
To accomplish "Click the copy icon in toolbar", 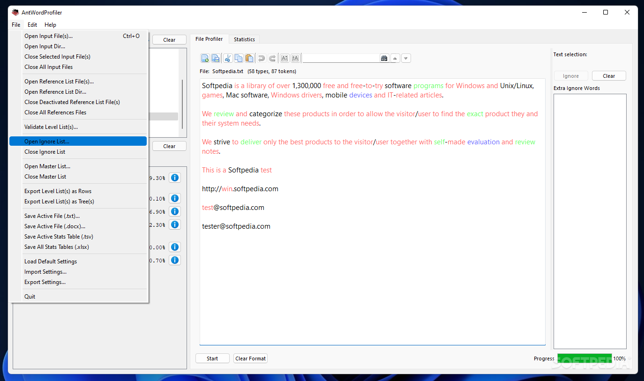I will coord(239,58).
